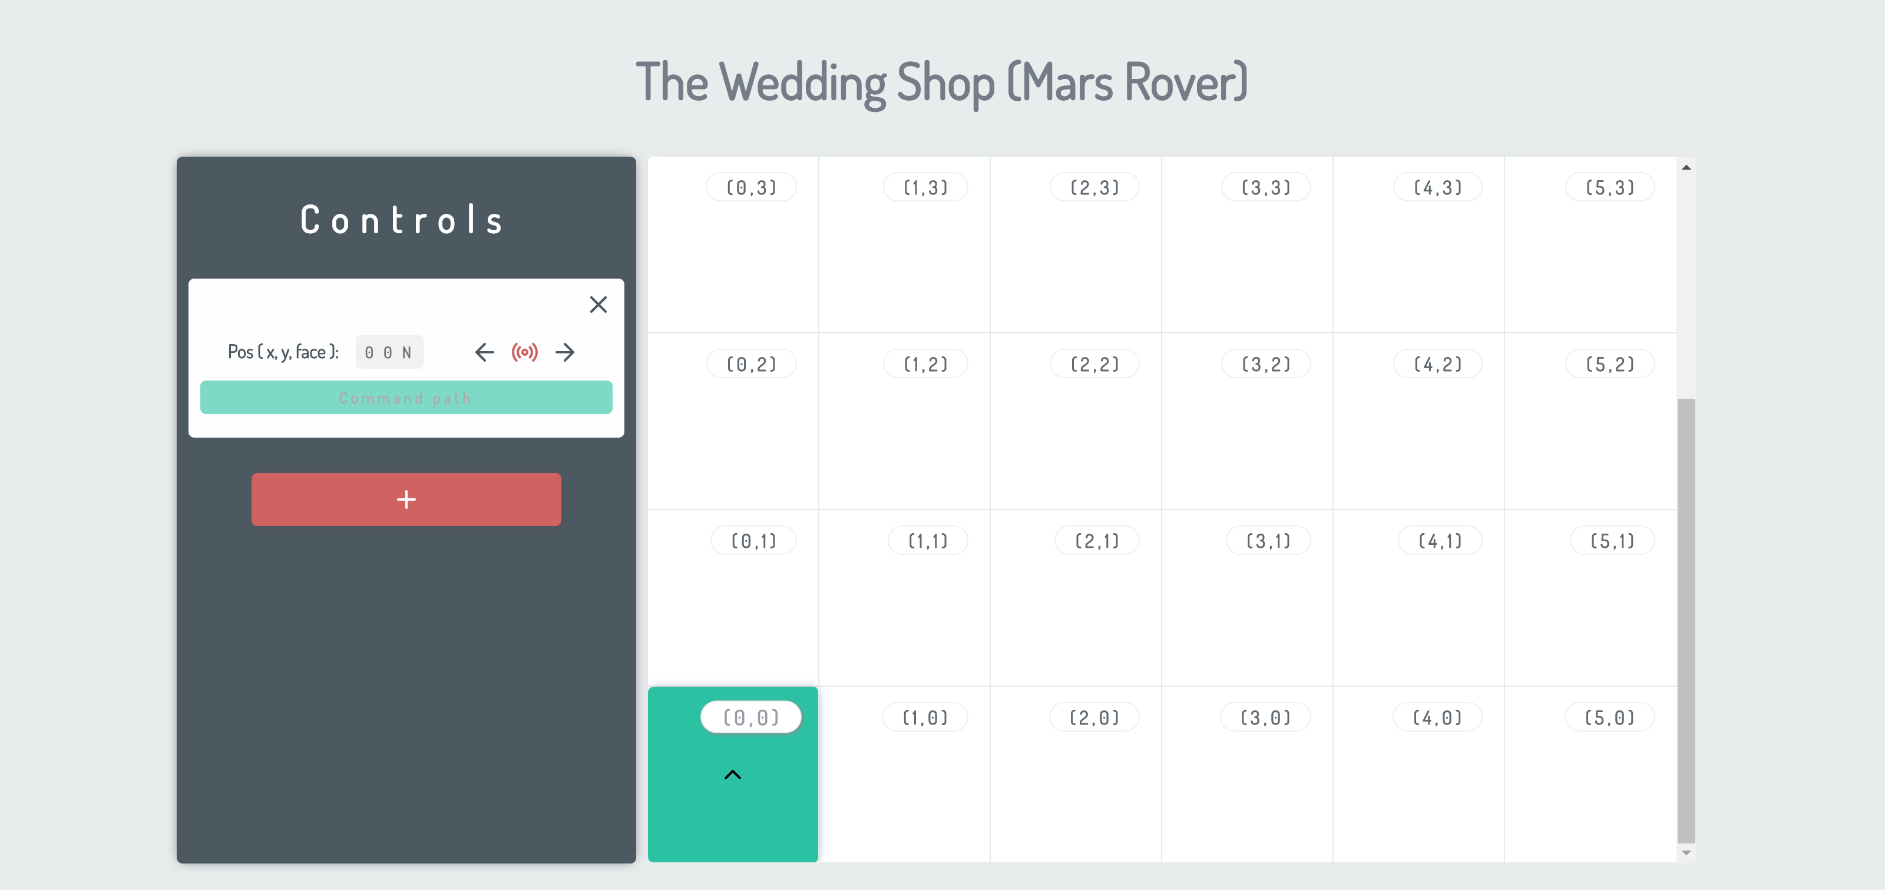1885x890 pixels.
Task: Click the Wedding Shop Mars Rover title
Action: (942, 82)
